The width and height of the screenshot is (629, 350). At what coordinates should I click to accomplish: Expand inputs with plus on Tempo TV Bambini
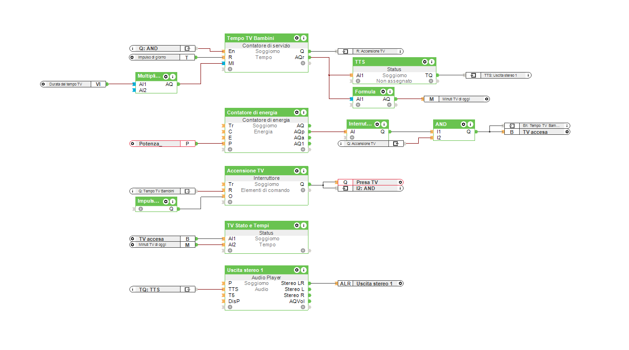[230, 69]
